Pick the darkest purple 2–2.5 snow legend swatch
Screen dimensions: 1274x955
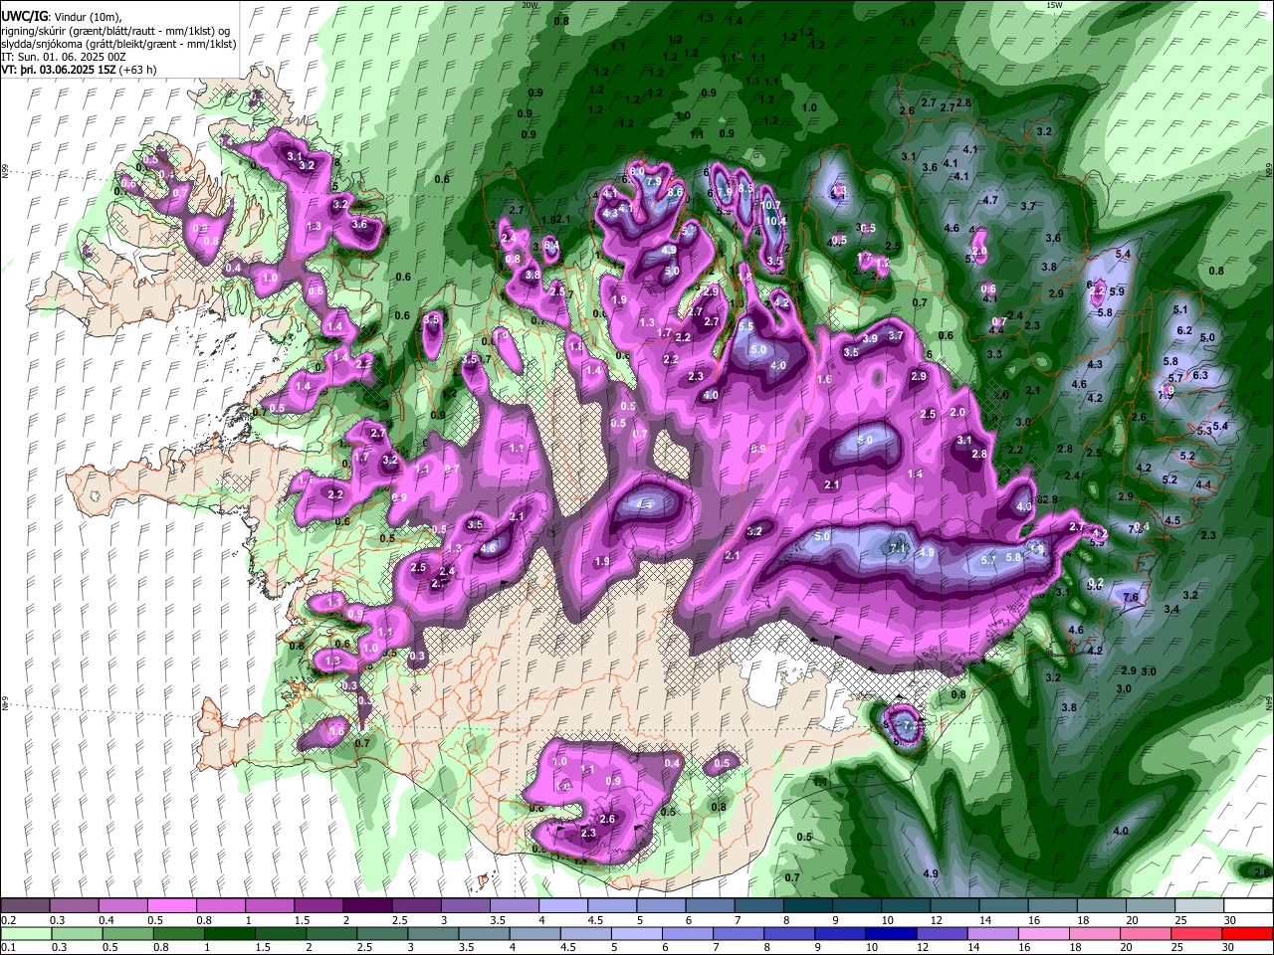click(368, 905)
